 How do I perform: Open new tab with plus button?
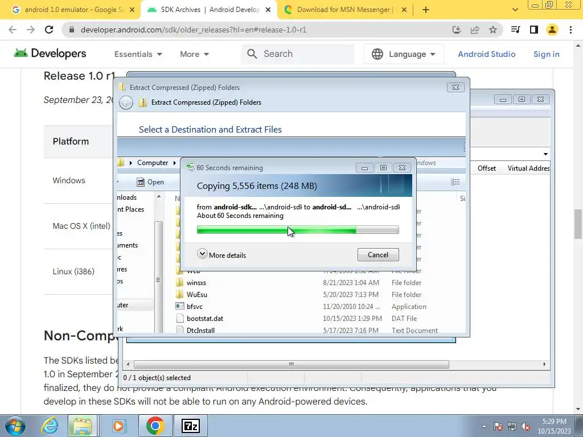tap(426, 10)
